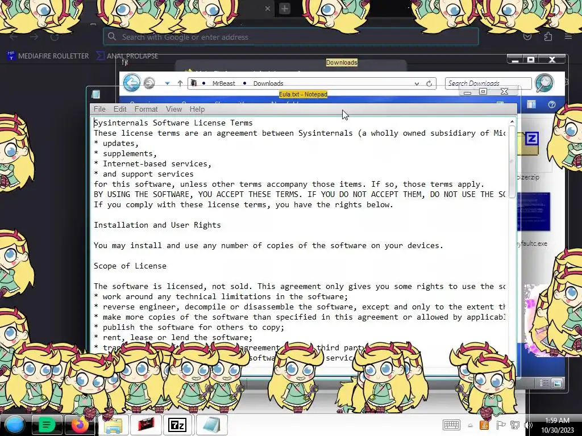Go forward in the browser
This screenshot has height=436, width=582.
point(34,37)
